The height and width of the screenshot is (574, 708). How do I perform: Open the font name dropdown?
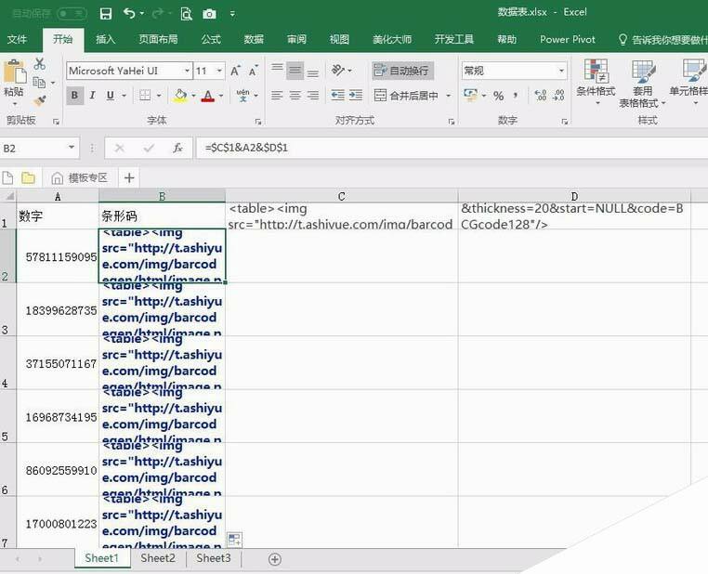point(187,71)
